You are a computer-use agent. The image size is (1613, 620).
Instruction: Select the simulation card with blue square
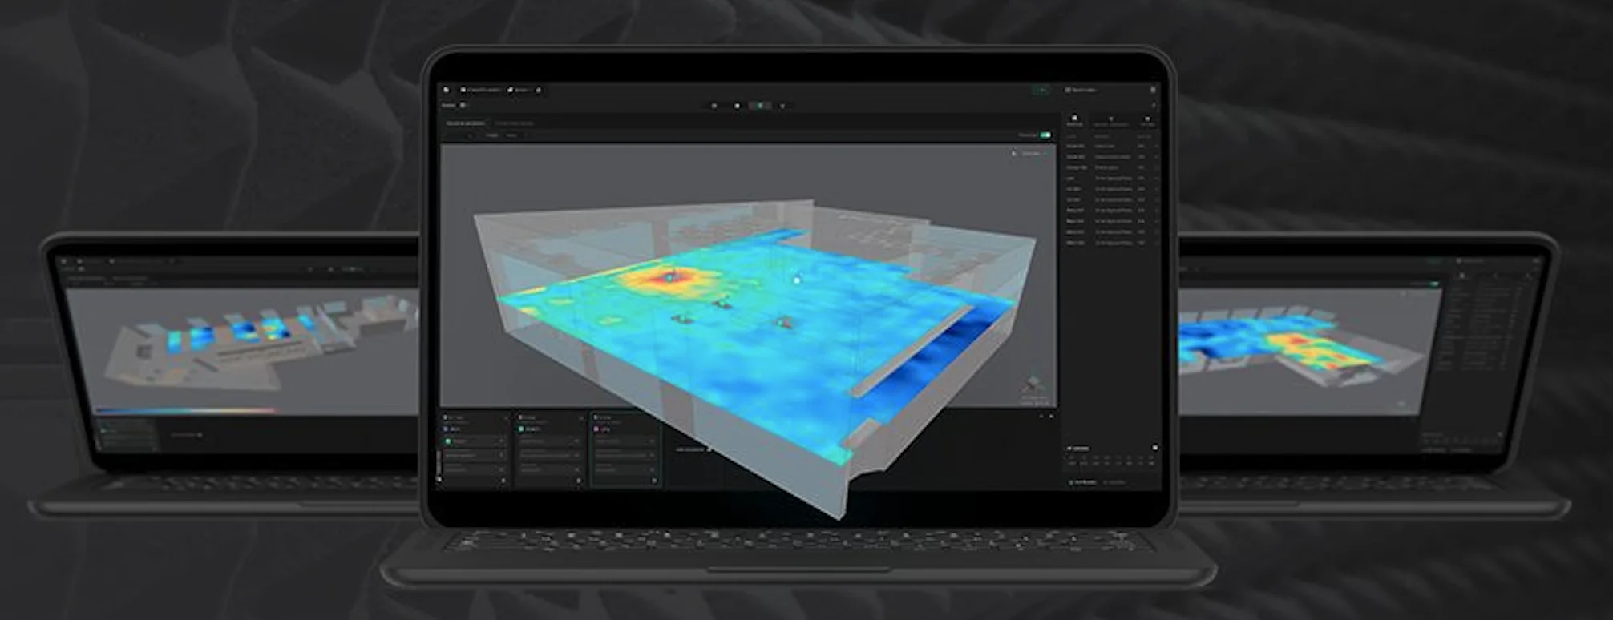(x=475, y=449)
